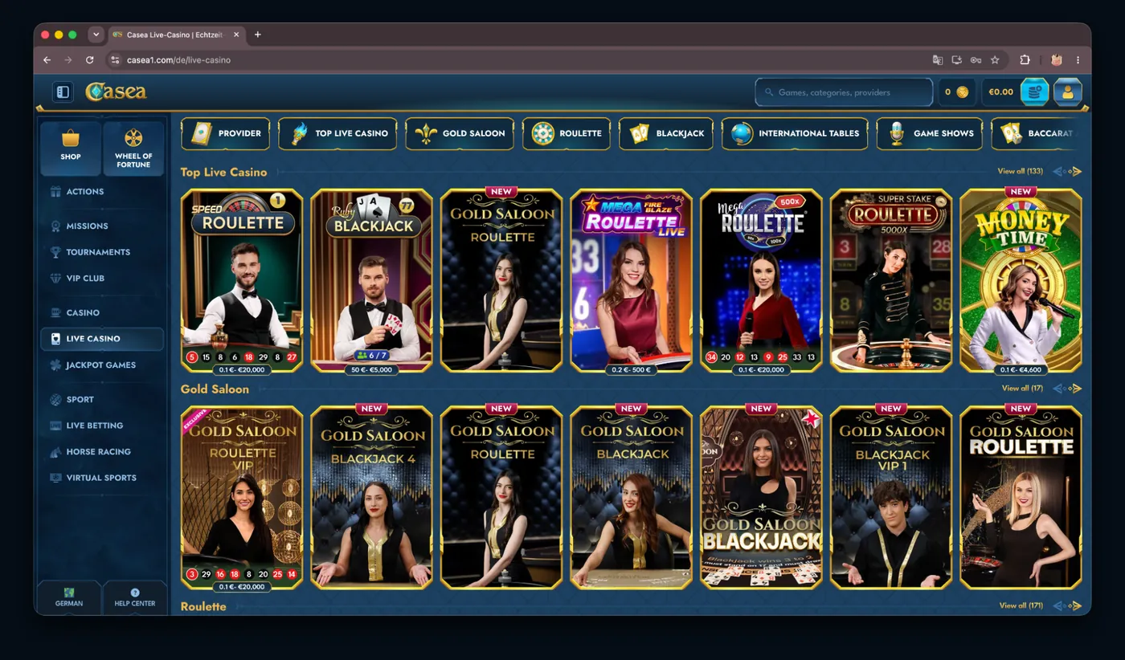Screen dimensions: 1125x660
Task: Open the coin balance indicator
Action: point(956,92)
